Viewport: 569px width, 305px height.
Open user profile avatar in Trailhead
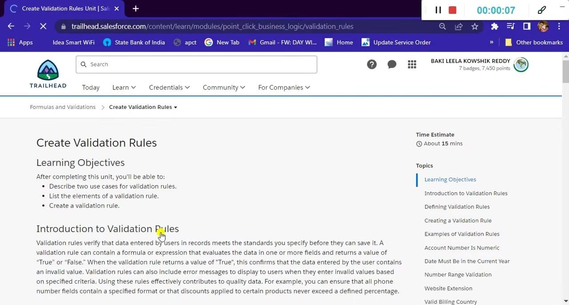(521, 64)
